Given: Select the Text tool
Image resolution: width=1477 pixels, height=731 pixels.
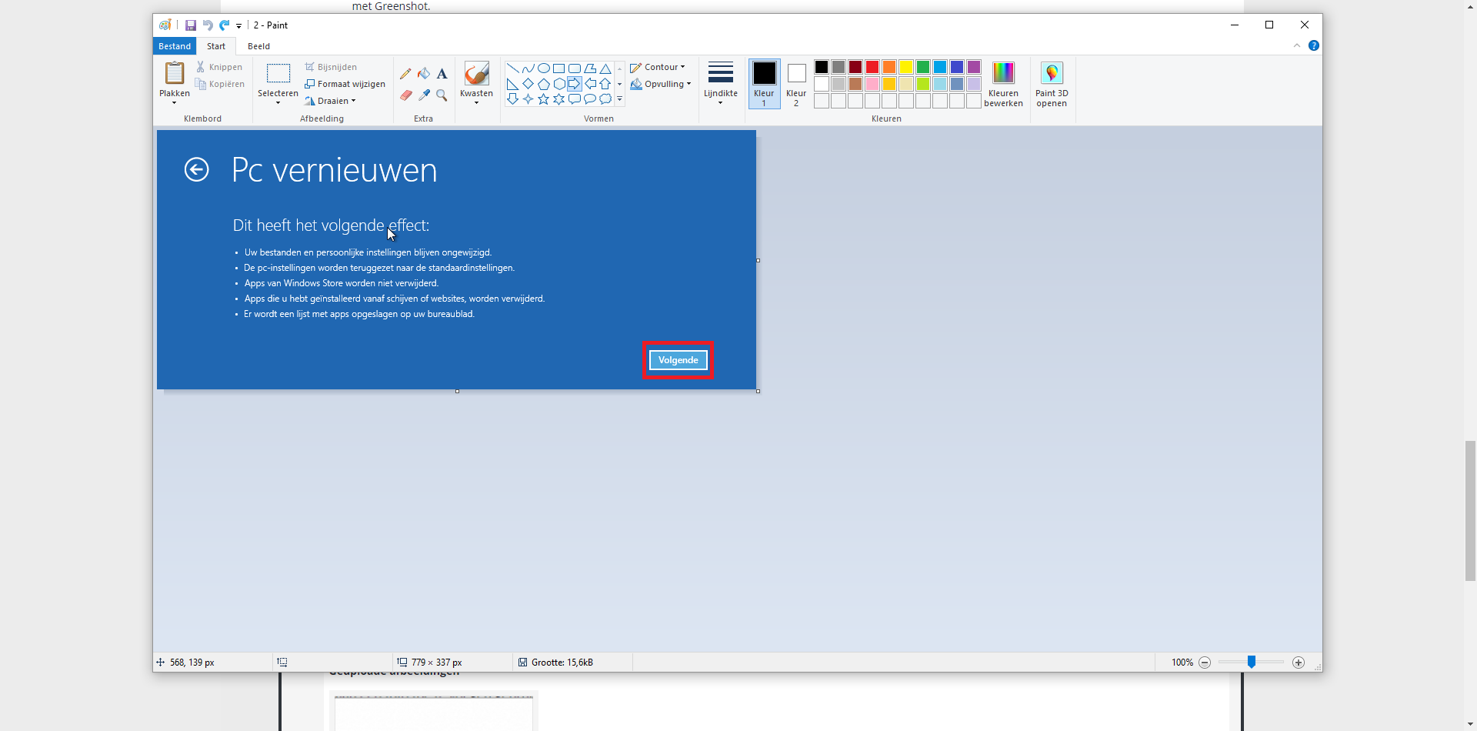Looking at the screenshot, I should [x=442, y=74].
